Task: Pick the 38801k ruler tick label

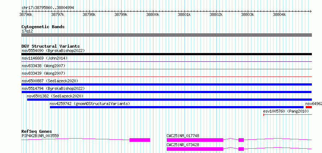Action: 184,14
